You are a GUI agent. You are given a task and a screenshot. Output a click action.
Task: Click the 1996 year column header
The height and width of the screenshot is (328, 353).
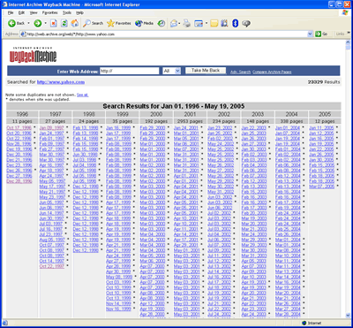pyautogui.click(x=22, y=114)
